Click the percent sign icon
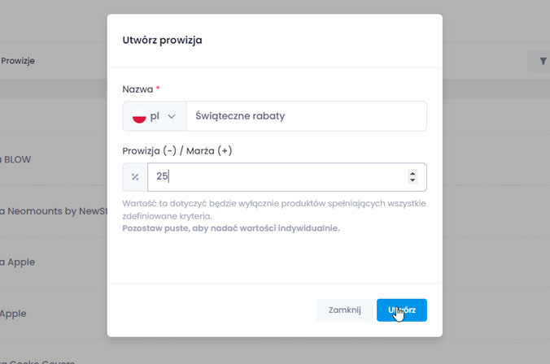The height and width of the screenshot is (364, 550). click(135, 176)
